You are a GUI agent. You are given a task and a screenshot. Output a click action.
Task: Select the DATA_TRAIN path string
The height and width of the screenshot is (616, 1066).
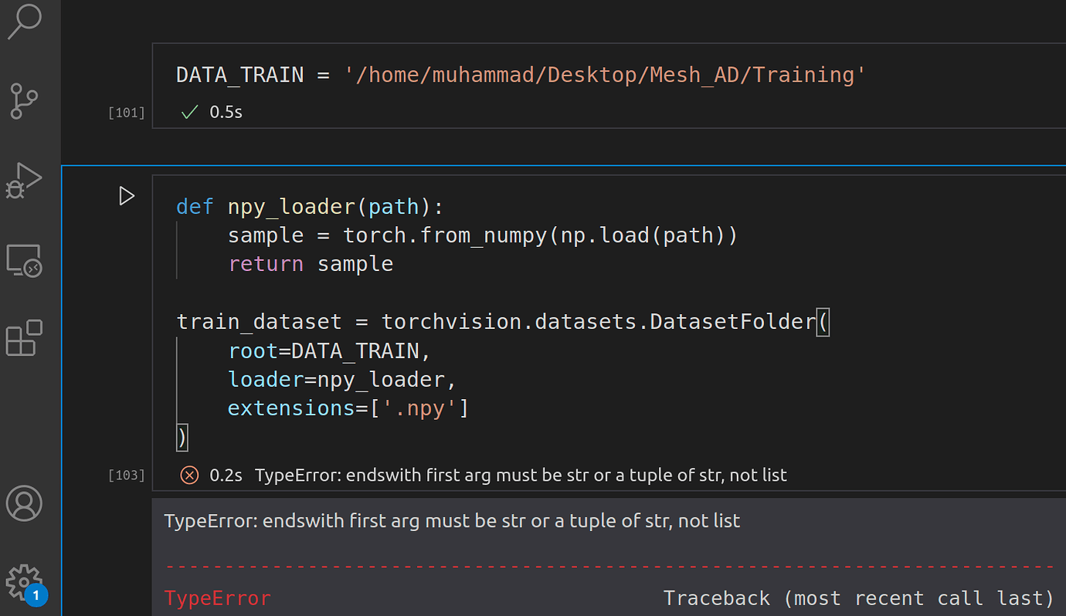click(605, 74)
